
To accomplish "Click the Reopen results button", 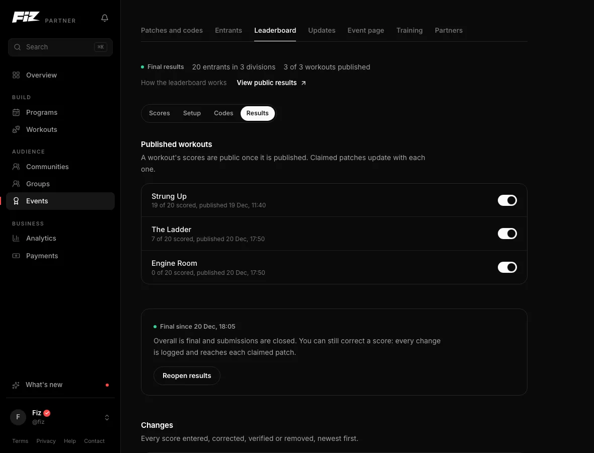I will [187, 375].
